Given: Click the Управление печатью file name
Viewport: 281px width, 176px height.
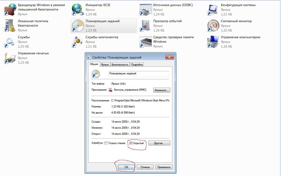Looking at the screenshot, I should [x=33, y=53].
